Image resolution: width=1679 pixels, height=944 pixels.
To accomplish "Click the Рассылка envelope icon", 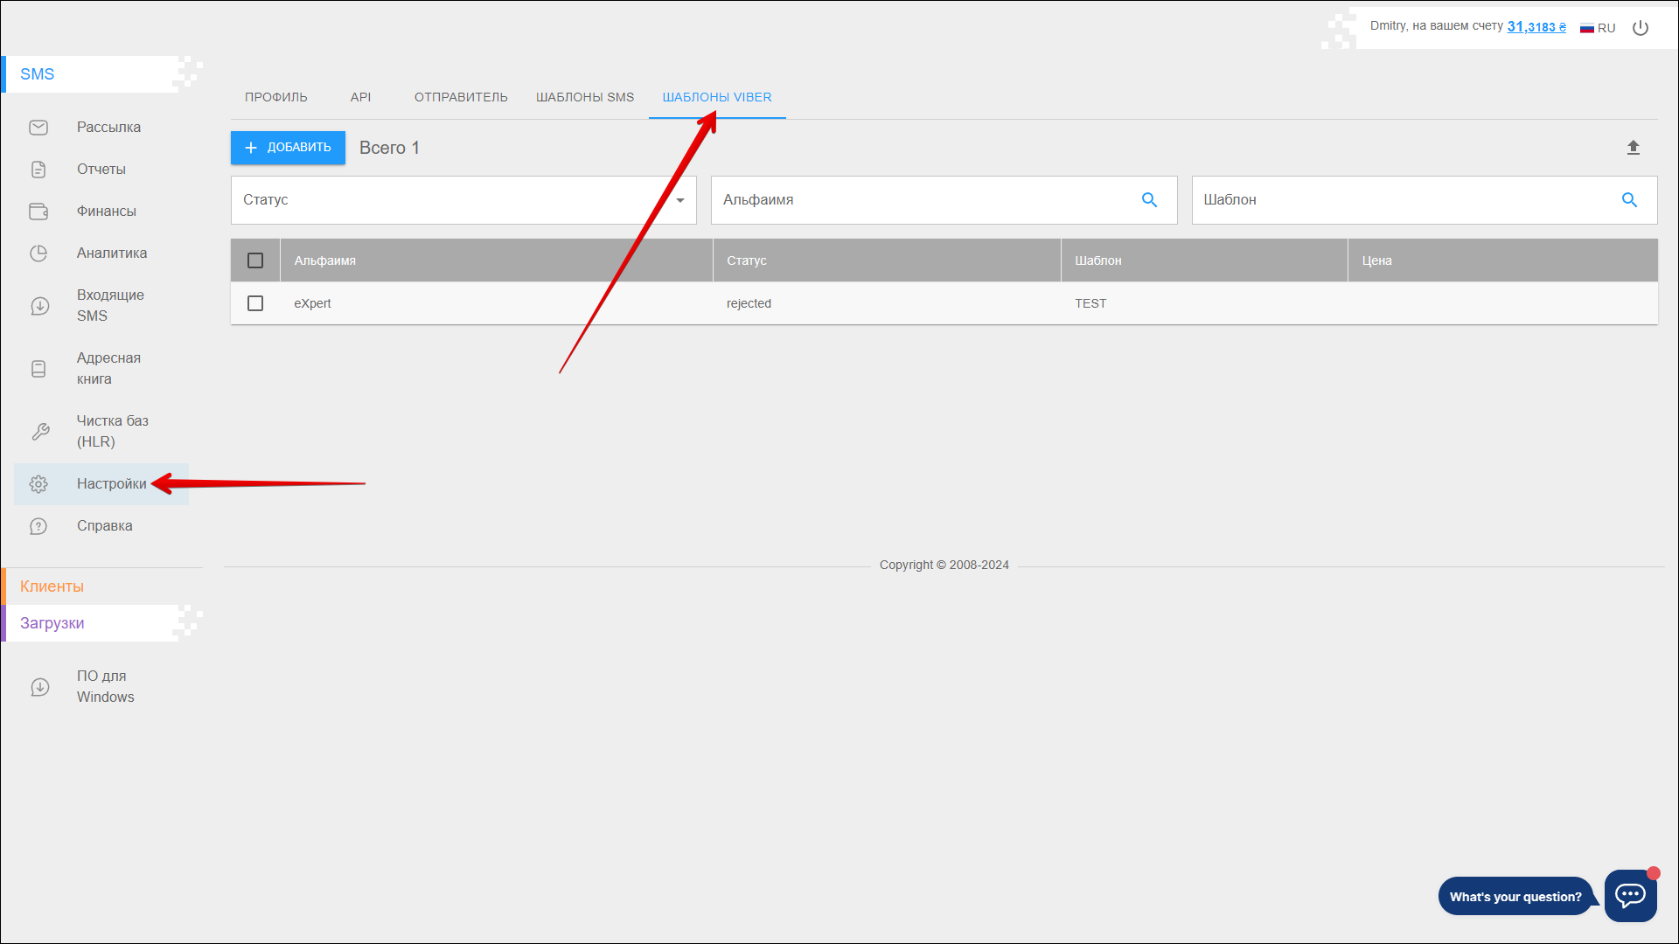I will (x=38, y=128).
